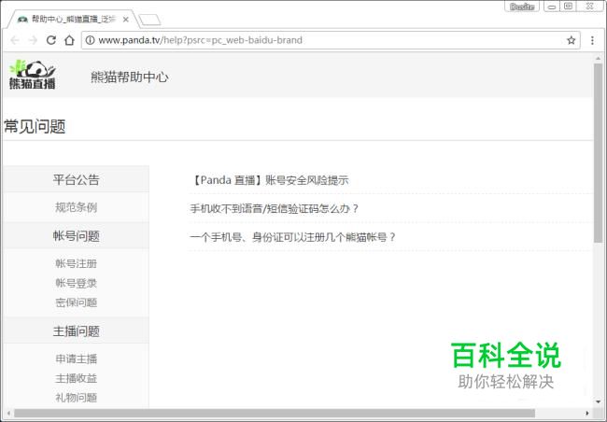The height and width of the screenshot is (422, 607).
Task: Open 主播收益 sidebar link
Action: coord(77,378)
